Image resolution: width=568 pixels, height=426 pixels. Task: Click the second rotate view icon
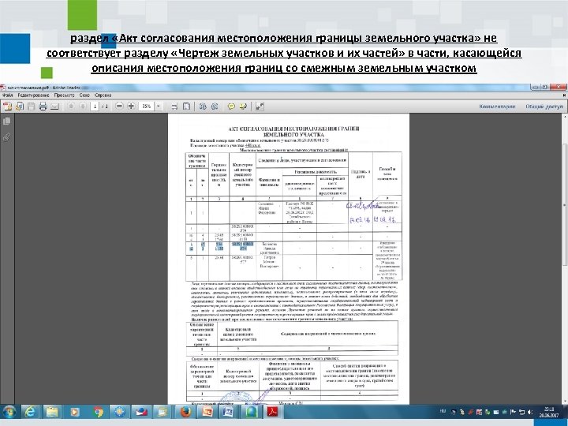[x=215, y=106]
